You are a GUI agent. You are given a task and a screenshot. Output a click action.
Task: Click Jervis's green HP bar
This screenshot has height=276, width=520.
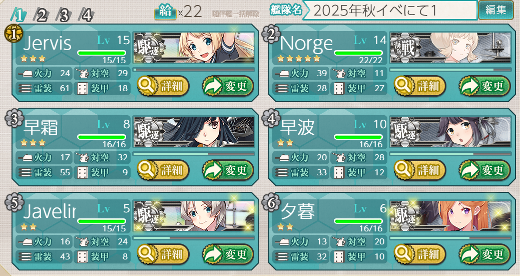click(x=102, y=53)
